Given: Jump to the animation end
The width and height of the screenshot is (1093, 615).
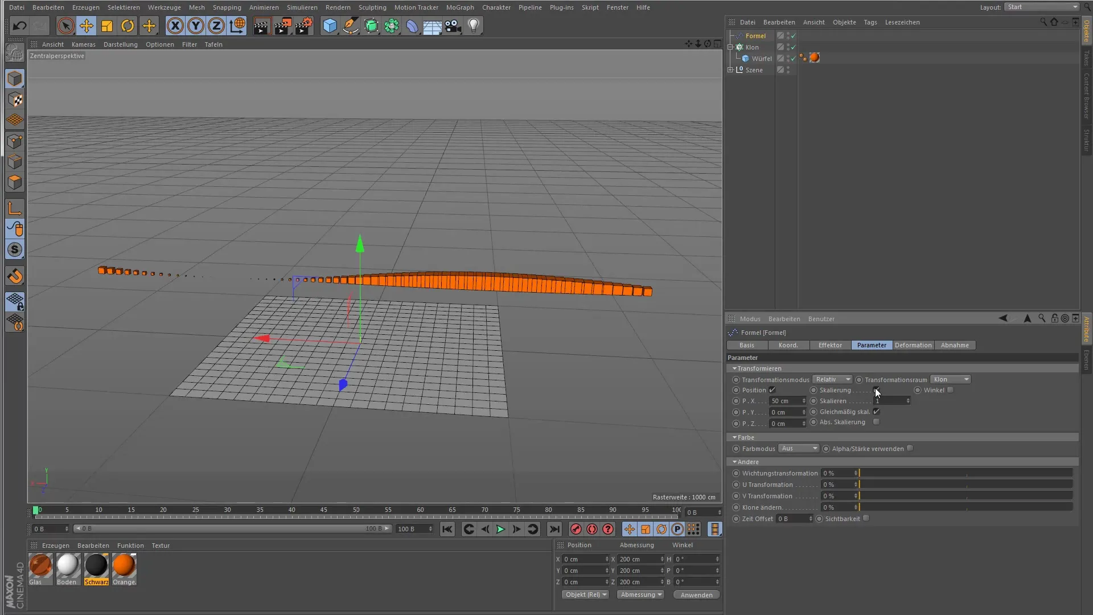Looking at the screenshot, I should click(x=554, y=530).
